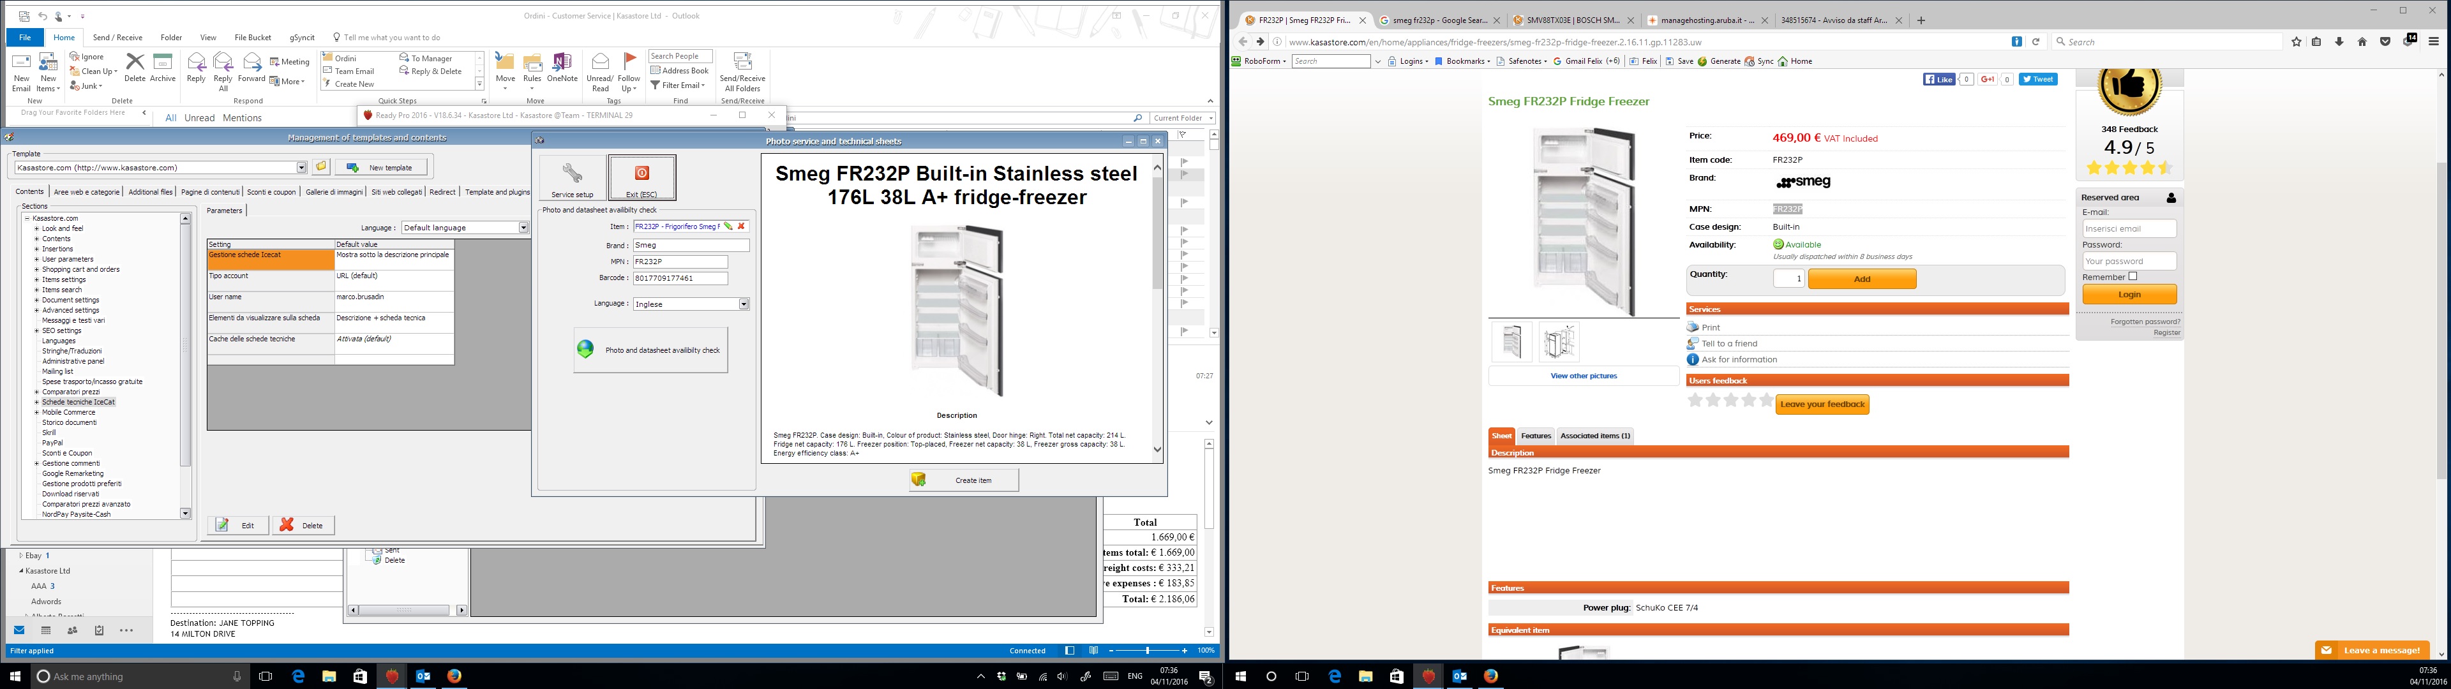2451x689 pixels.
Task: Switch to Outlook Calendar view icon
Action: [x=46, y=630]
